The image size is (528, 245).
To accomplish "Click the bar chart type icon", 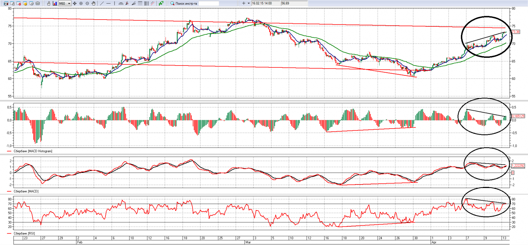I will (x=55, y=3).
